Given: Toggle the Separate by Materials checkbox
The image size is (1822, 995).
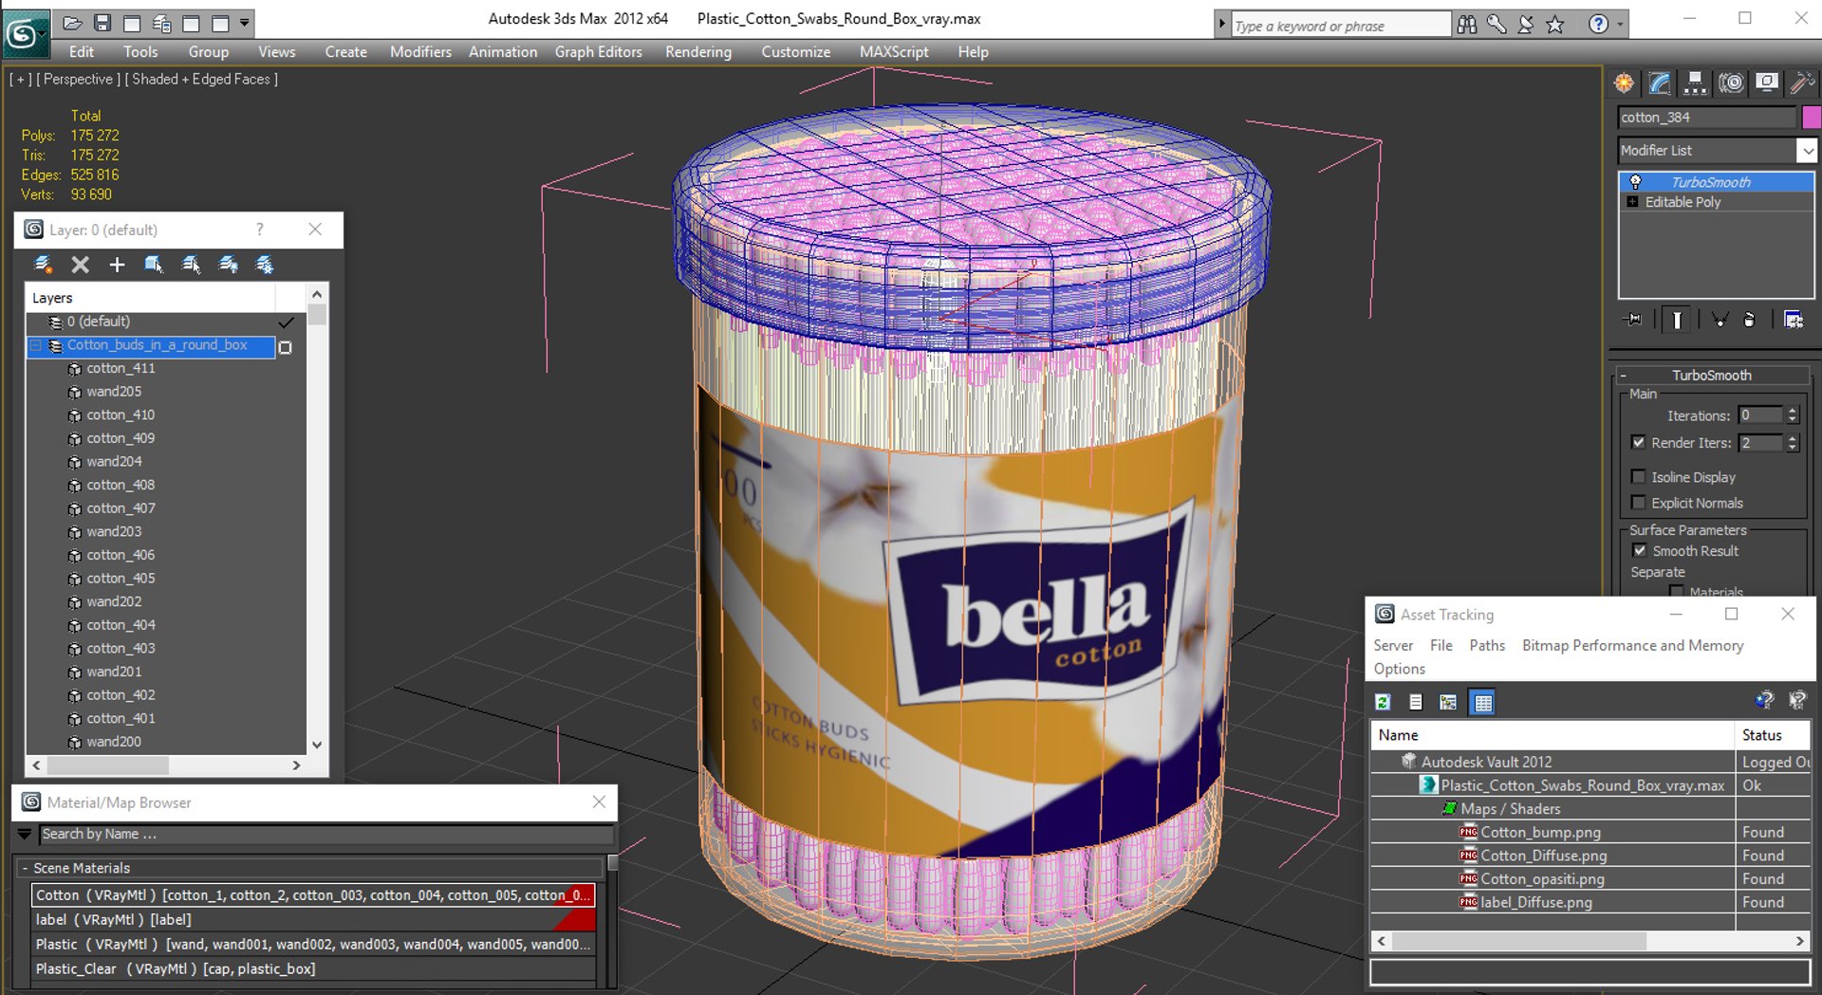Looking at the screenshot, I should (1676, 592).
